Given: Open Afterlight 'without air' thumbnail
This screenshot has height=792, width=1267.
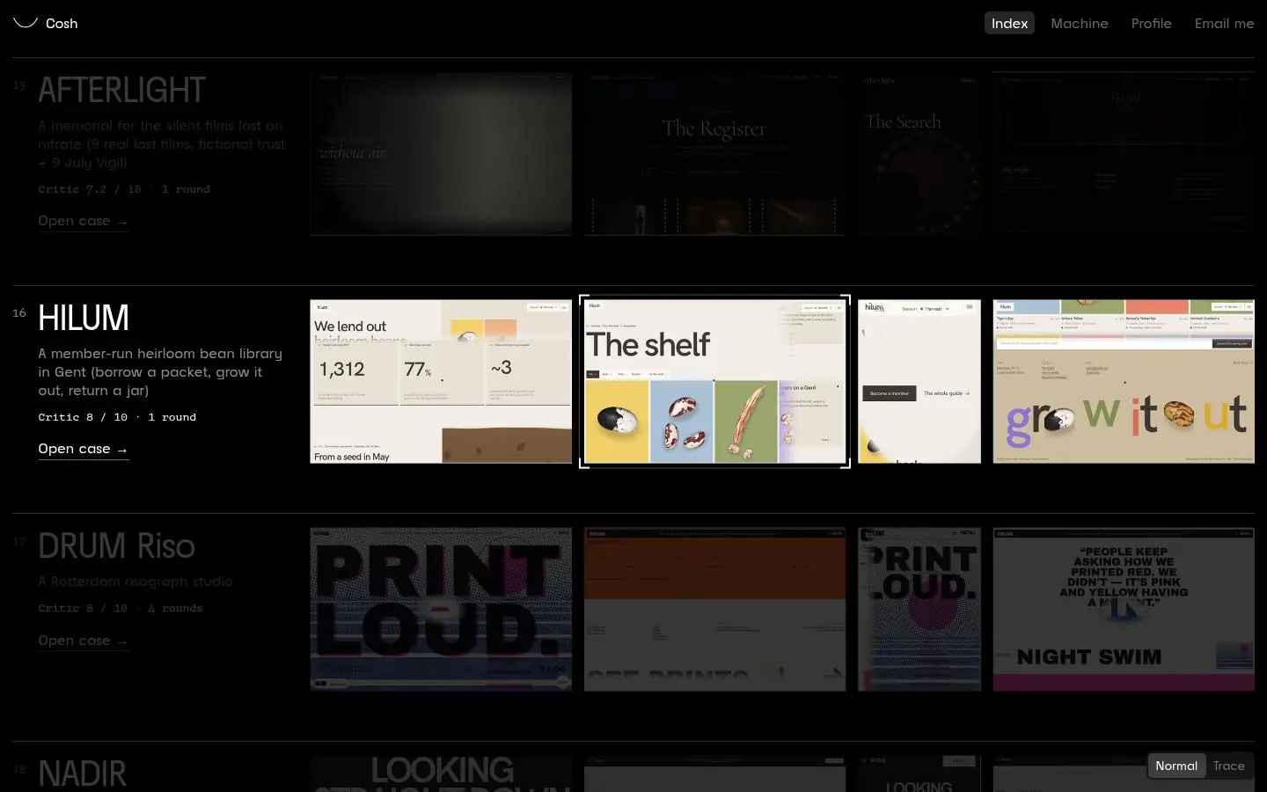Looking at the screenshot, I should [441, 154].
